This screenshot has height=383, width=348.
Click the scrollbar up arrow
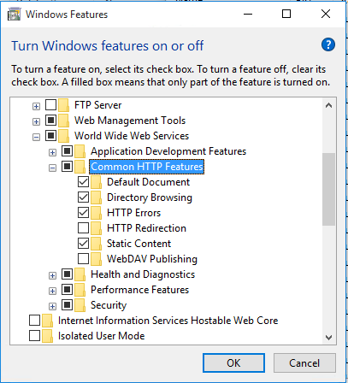coord(328,105)
